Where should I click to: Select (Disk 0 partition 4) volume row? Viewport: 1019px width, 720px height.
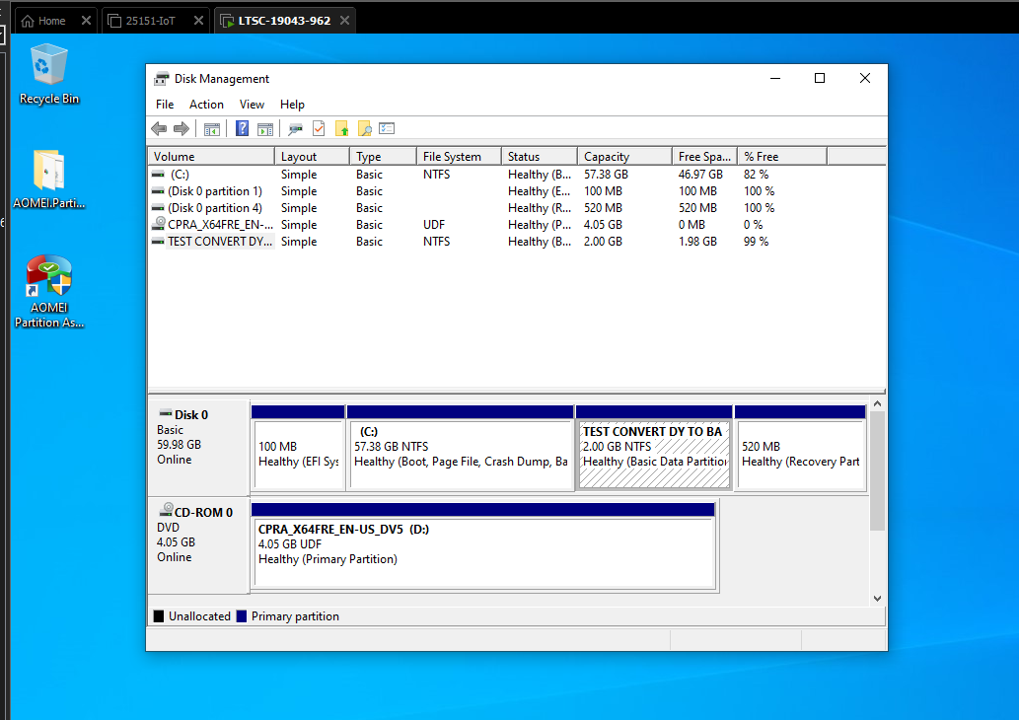517,208
